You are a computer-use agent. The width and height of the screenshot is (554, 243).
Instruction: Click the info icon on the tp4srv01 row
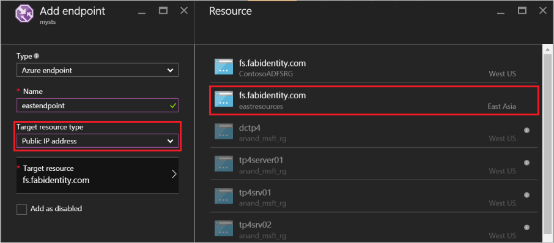[526, 195]
